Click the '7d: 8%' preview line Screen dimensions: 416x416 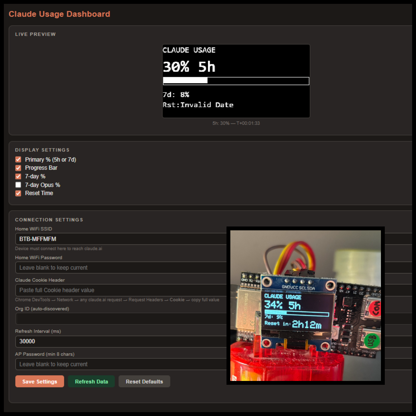pos(176,95)
